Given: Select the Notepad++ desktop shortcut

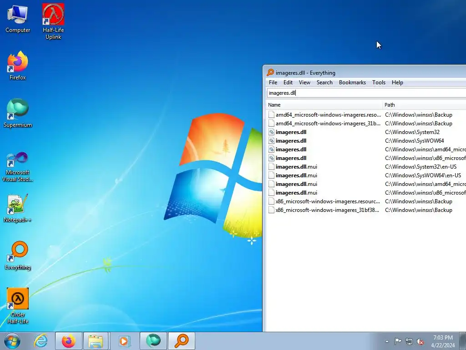Looking at the screenshot, I should point(18,208).
